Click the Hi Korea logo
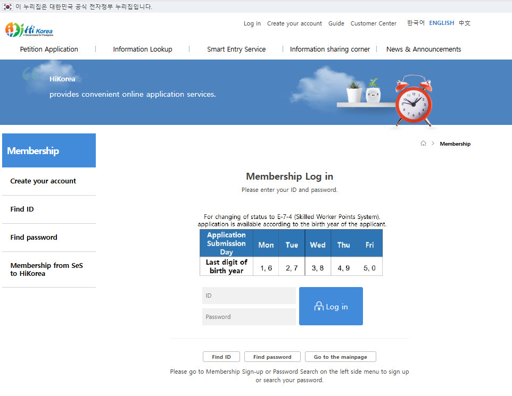 (29, 30)
